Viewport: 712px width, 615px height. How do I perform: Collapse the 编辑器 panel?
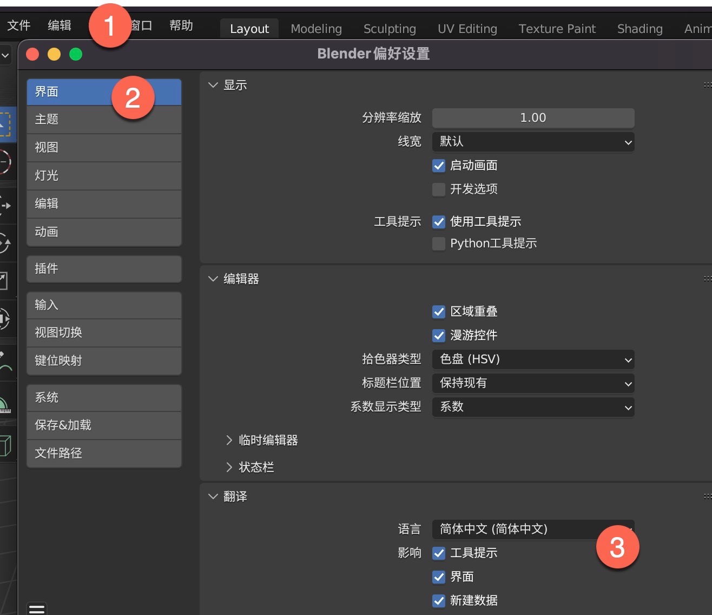(213, 279)
